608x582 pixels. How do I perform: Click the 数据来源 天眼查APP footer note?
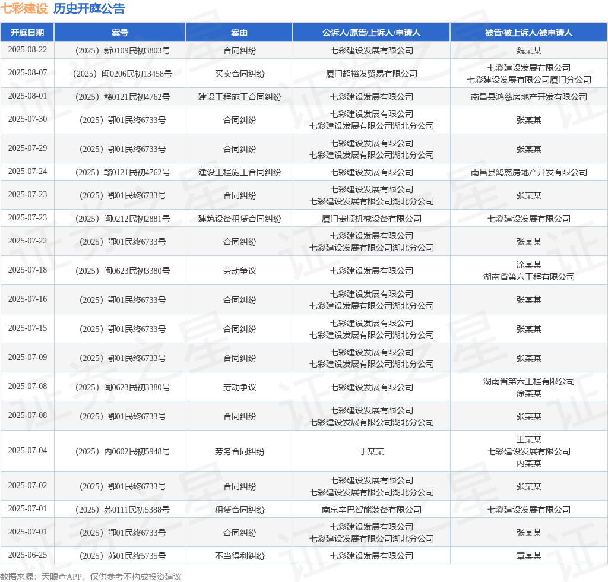[91, 577]
